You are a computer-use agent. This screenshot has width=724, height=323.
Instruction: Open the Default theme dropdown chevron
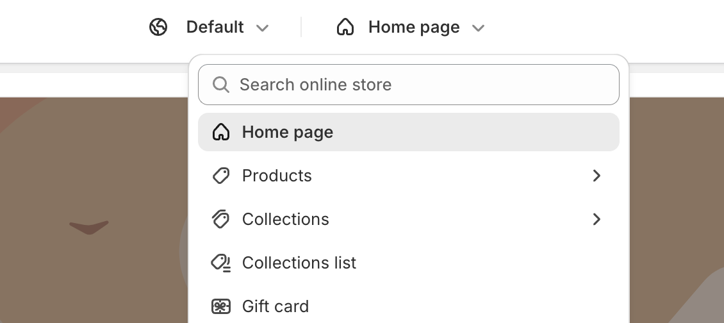(x=262, y=28)
